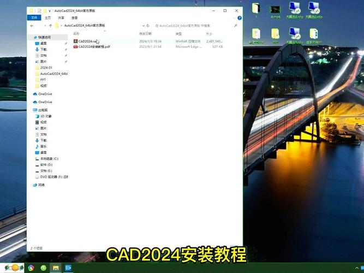Screen dimensions: 364x273
Task: Open the 2024-01 folder in sidebar
Action: pos(46,67)
